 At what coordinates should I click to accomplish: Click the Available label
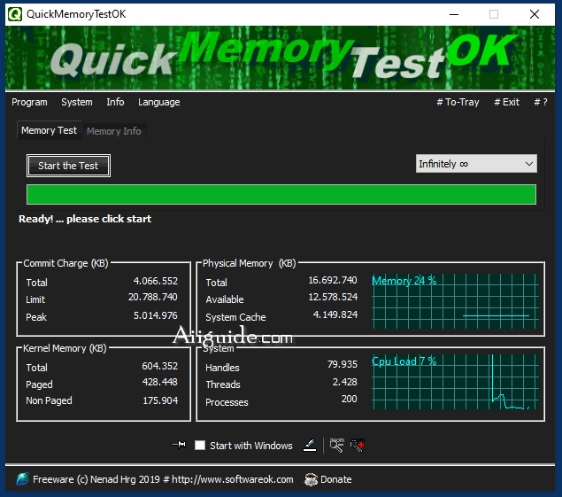225,299
